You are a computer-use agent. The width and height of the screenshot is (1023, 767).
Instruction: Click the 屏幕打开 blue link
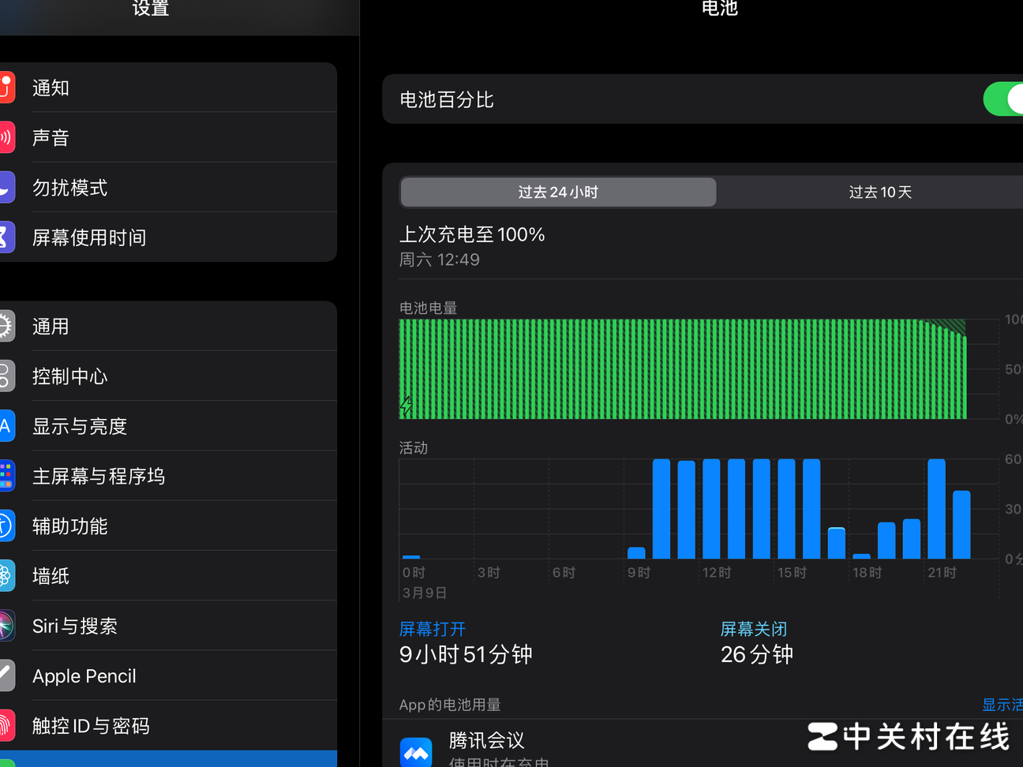(x=432, y=629)
